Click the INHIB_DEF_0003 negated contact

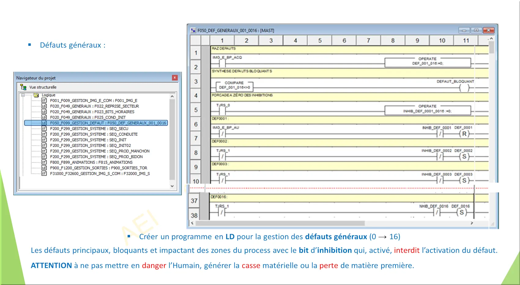(440, 180)
